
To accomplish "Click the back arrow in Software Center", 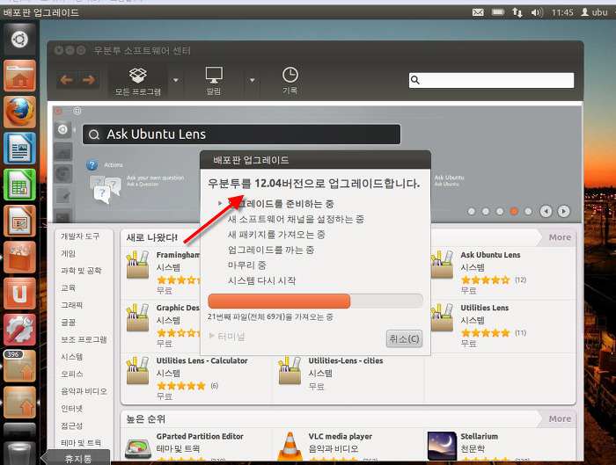I will [x=66, y=81].
